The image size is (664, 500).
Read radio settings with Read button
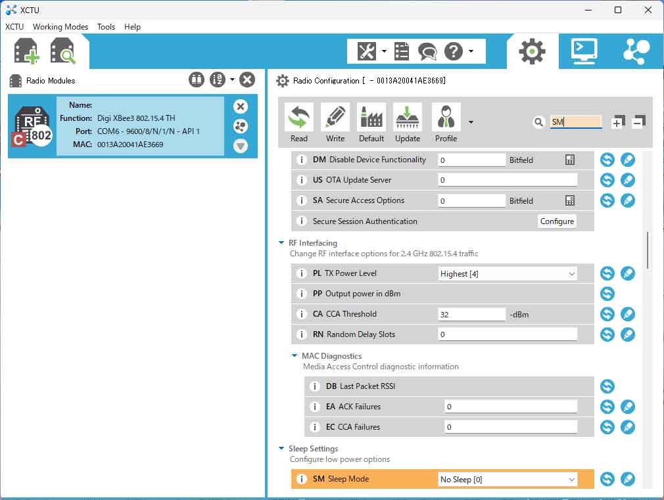299,123
